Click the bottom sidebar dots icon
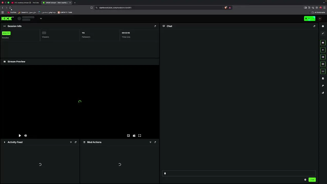Image resolution: width=327 pixels, height=184 pixels. (x=323, y=93)
